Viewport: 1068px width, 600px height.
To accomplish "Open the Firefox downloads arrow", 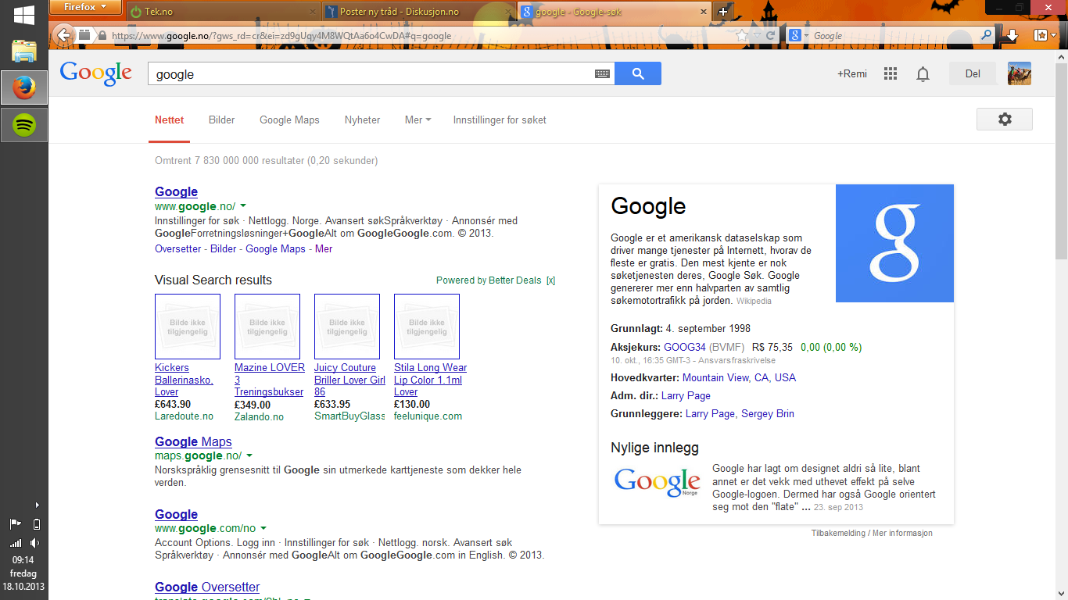I will 1012,35.
